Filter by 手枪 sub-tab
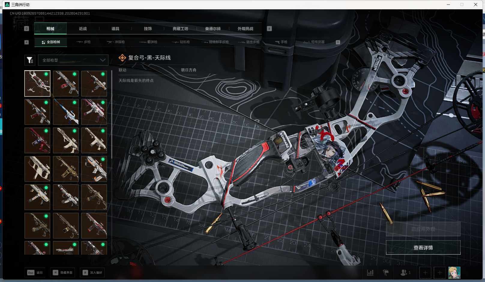The height and width of the screenshot is (282, 485). [281, 42]
